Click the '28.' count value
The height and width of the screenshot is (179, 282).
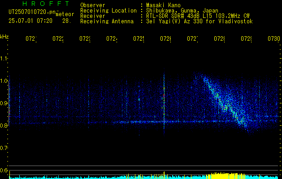point(66,21)
